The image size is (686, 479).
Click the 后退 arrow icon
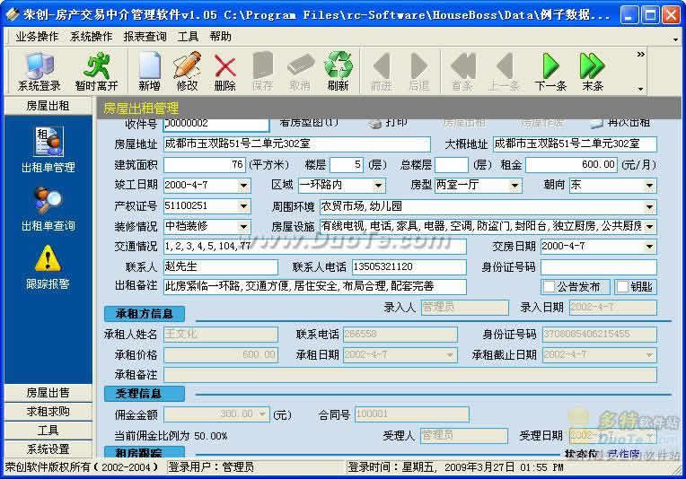(418, 71)
